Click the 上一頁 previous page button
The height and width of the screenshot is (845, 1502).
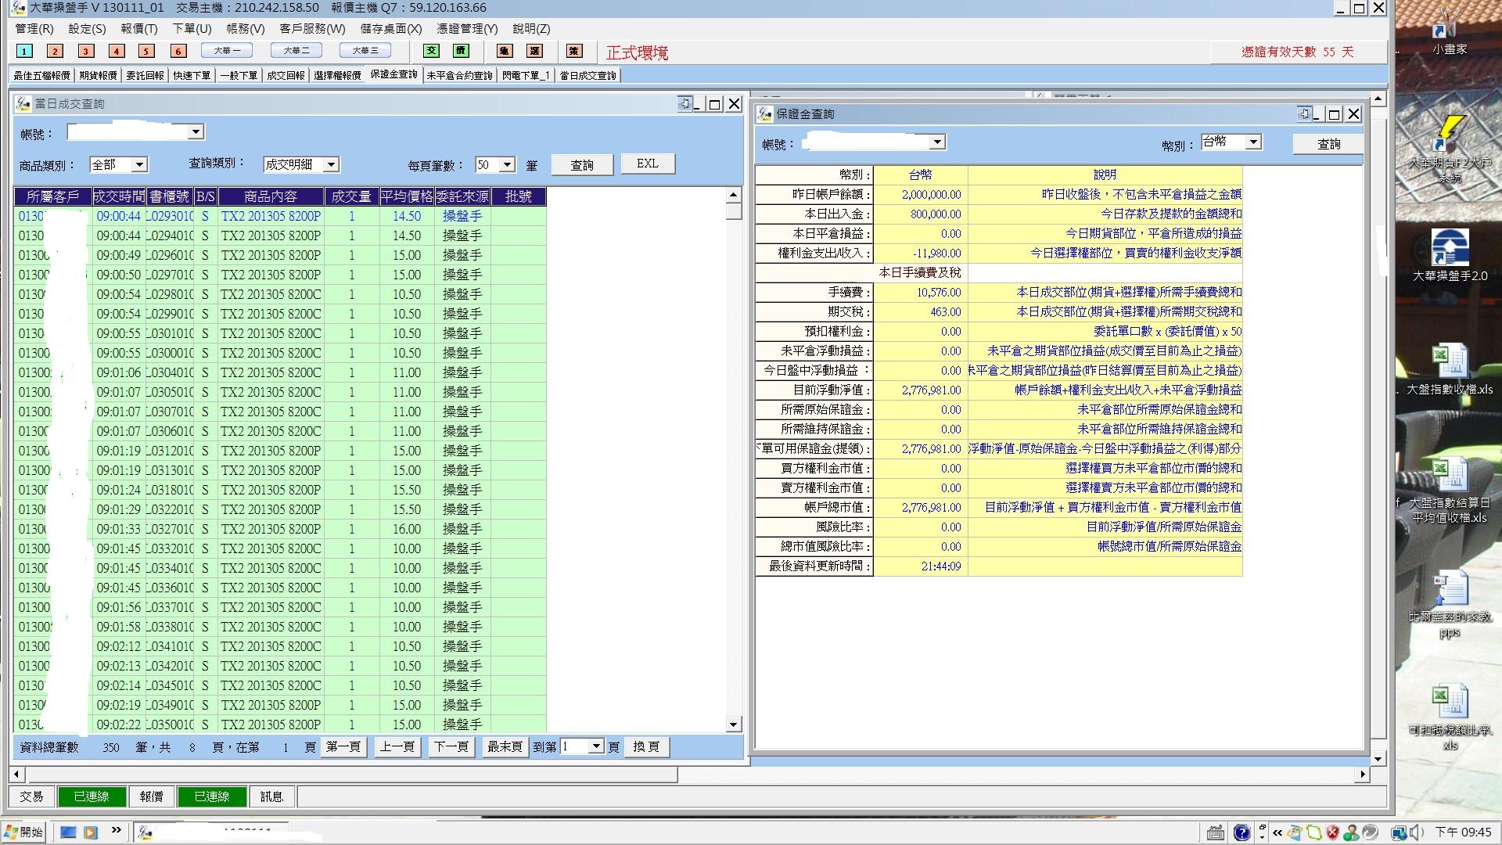pos(397,746)
